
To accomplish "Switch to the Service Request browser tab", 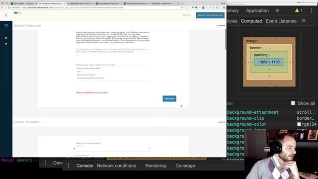I will coord(109,3).
